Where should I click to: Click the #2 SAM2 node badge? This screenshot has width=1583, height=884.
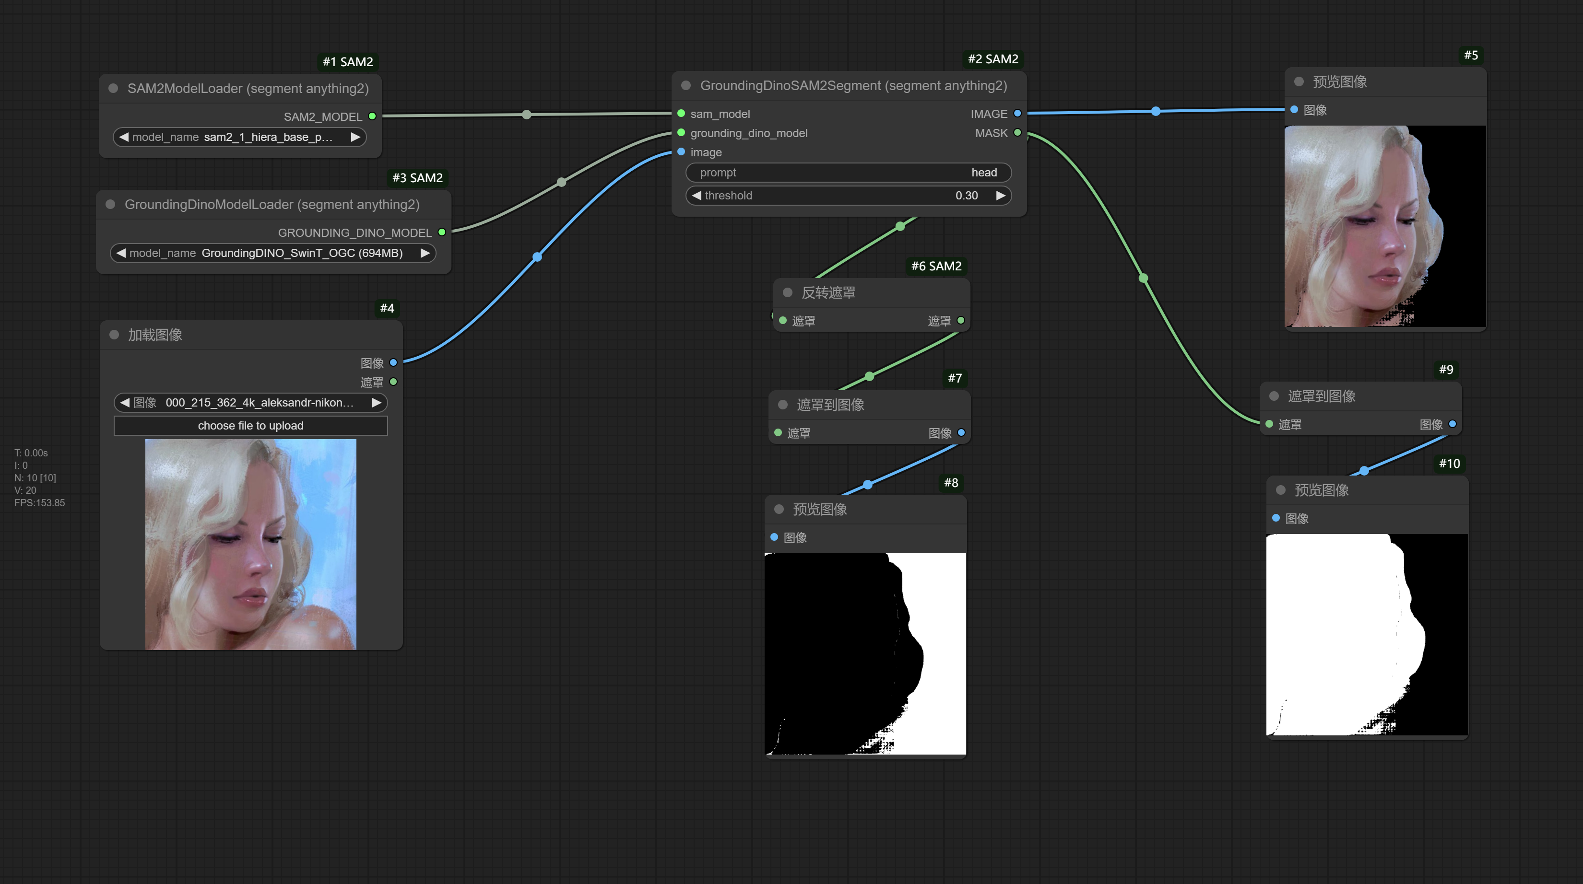(993, 59)
